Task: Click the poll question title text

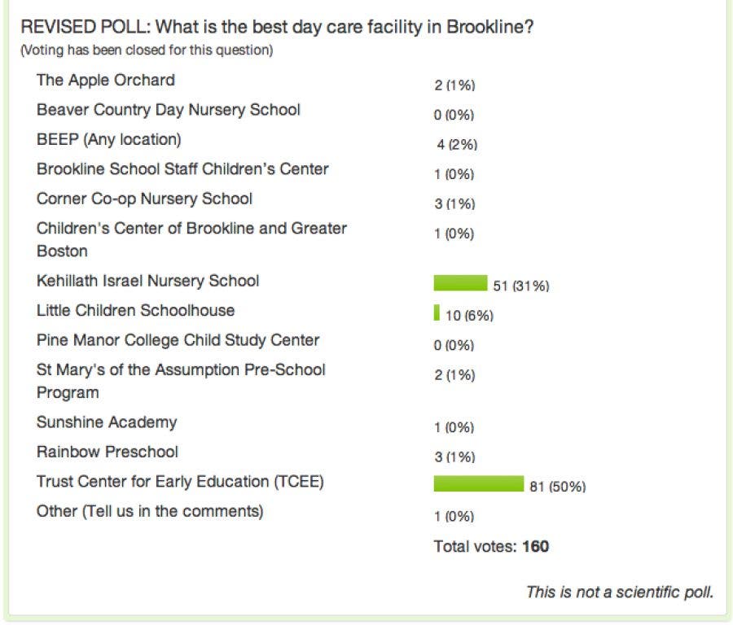Action: point(277,27)
